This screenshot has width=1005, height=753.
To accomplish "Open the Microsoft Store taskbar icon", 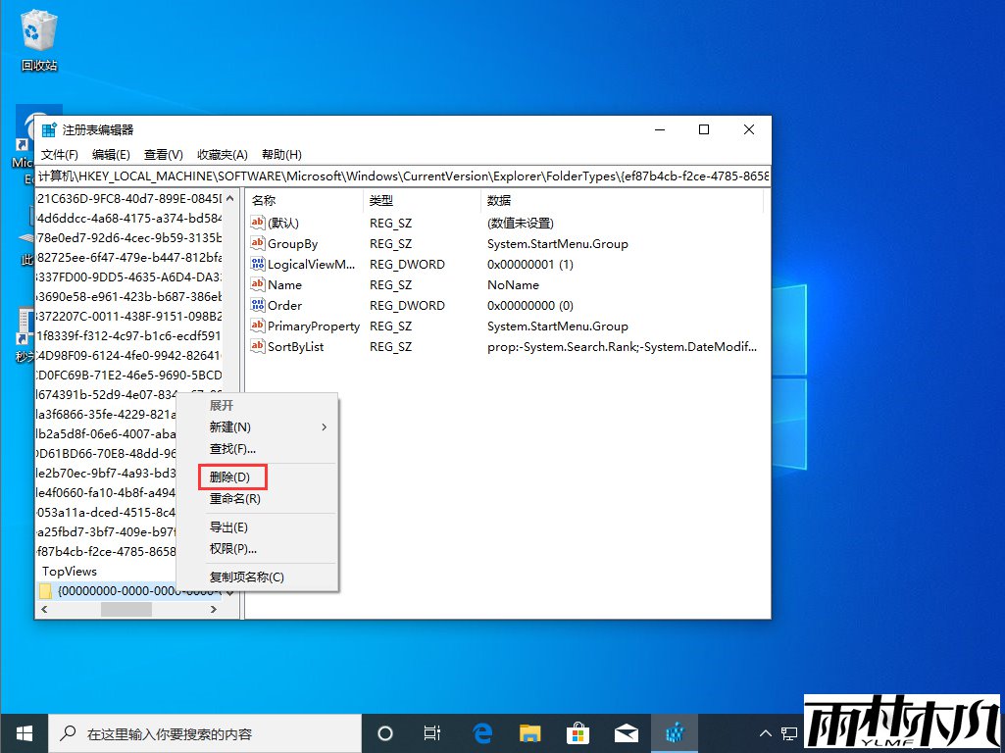I will click(578, 732).
